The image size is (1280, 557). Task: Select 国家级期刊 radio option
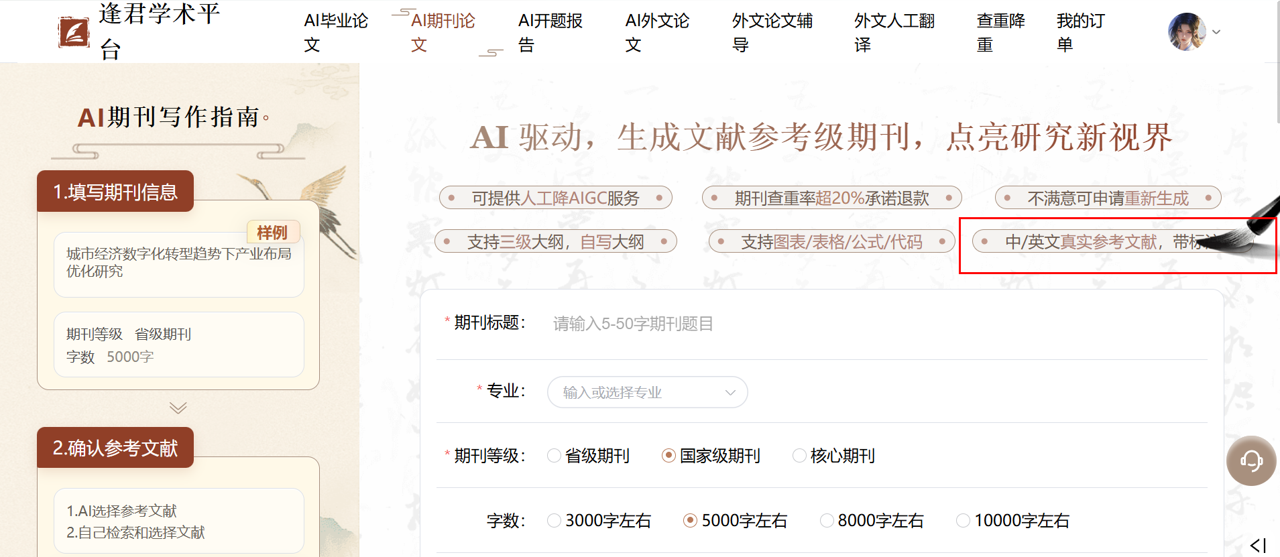coord(711,456)
